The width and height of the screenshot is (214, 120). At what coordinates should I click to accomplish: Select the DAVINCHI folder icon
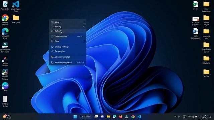[x=206, y=60]
